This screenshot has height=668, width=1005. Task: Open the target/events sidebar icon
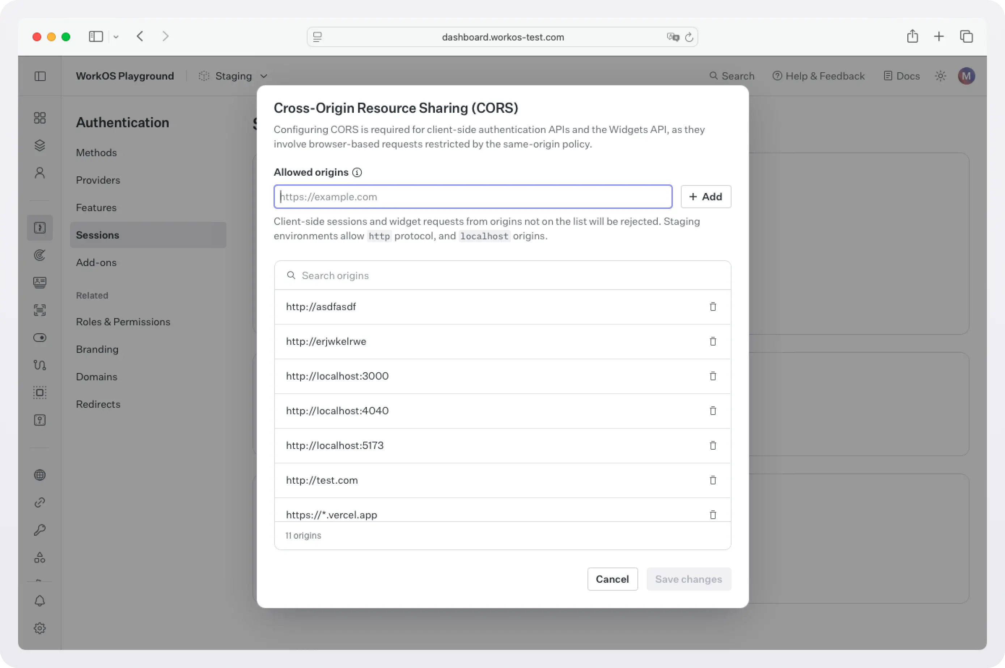click(x=40, y=255)
